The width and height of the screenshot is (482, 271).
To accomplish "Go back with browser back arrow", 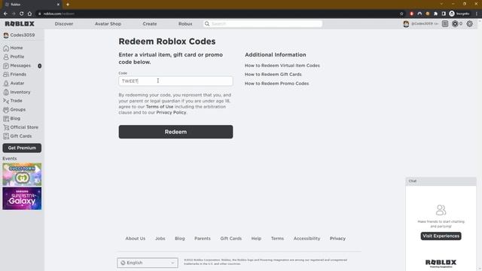I will [5, 14].
